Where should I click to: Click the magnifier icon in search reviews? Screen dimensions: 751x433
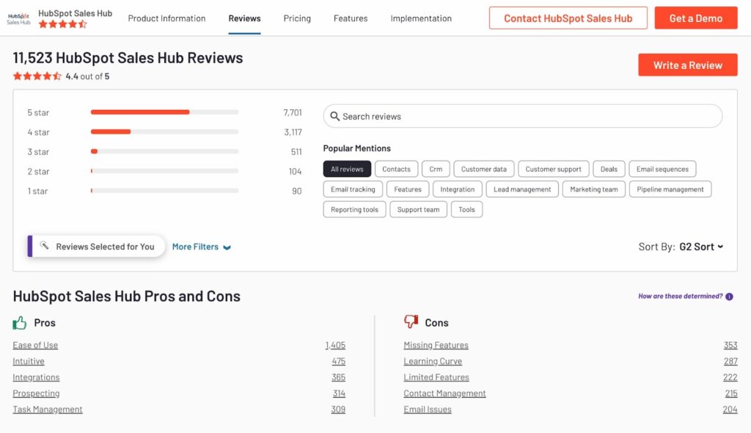334,117
